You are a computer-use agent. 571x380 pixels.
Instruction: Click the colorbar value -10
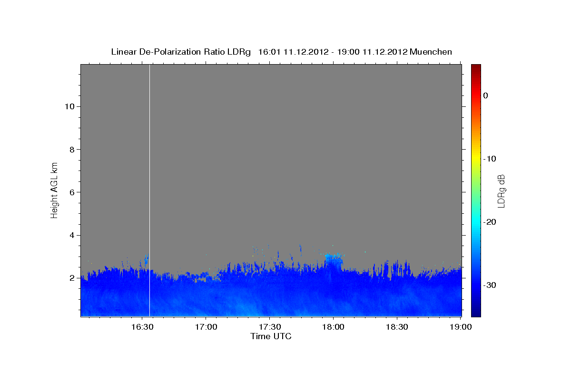click(x=490, y=159)
